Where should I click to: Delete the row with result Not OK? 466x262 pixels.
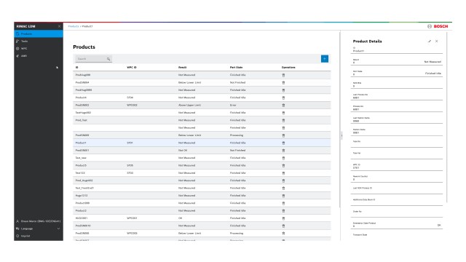283,151
